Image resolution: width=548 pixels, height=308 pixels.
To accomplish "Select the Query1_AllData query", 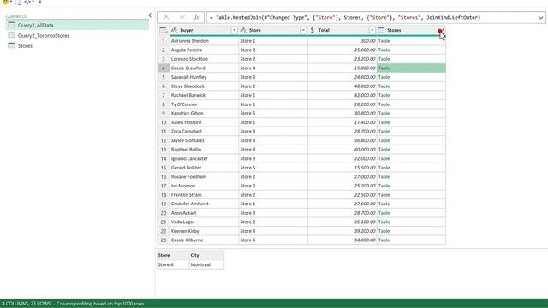I will coord(77,25).
